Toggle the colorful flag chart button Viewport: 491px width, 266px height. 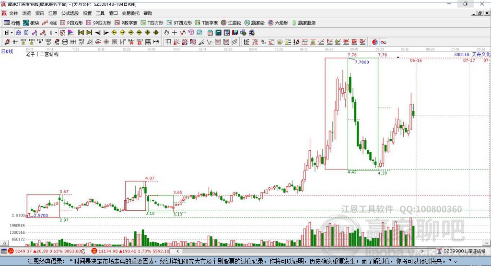click(x=71, y=33)
